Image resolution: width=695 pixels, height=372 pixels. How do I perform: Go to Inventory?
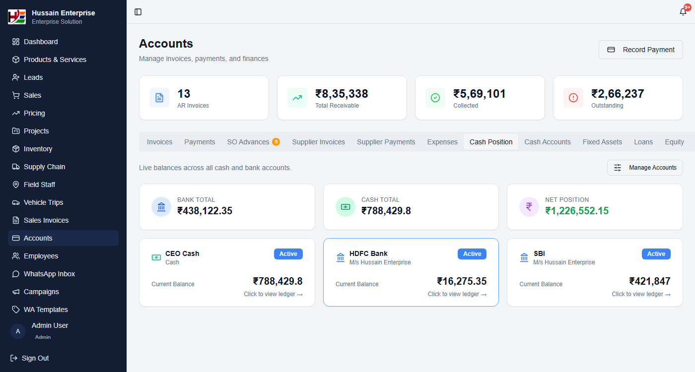pos(63,149)
